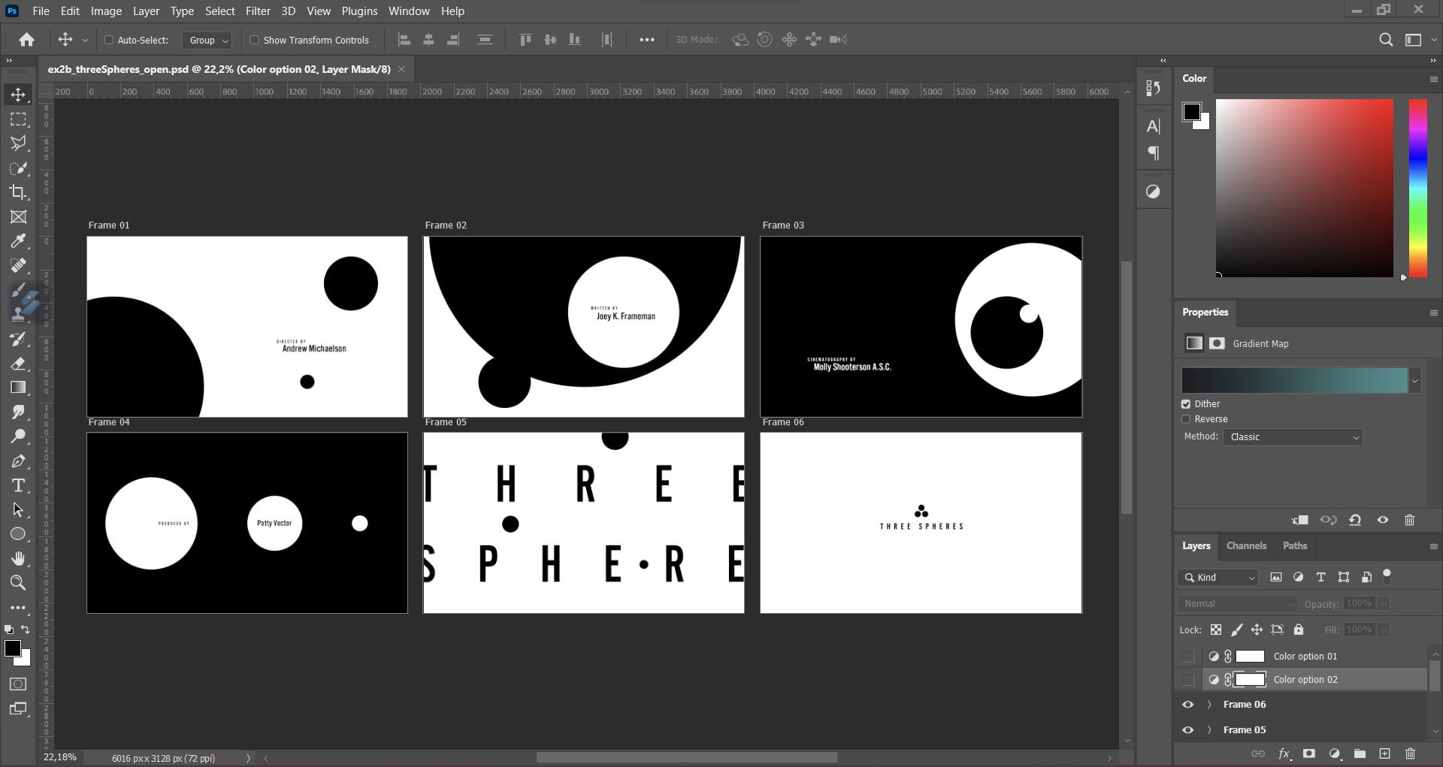Select the Pen tool
Screen dimensions: 1443x767
click(x=19, y=461)
